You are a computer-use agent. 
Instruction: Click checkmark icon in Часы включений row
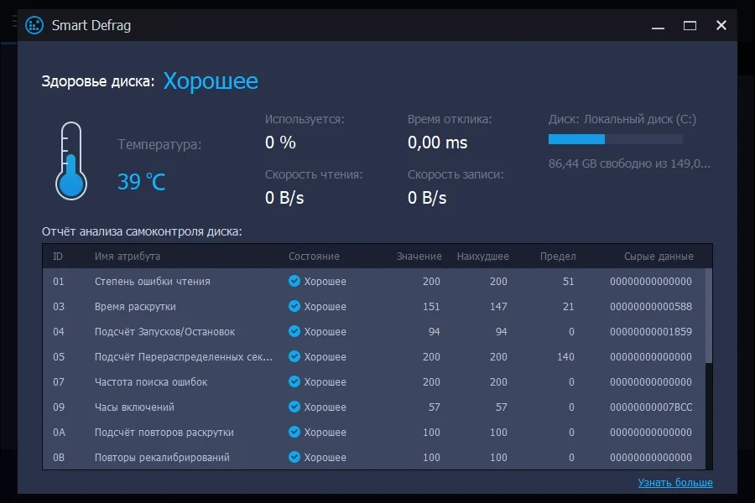pos(294,407)
